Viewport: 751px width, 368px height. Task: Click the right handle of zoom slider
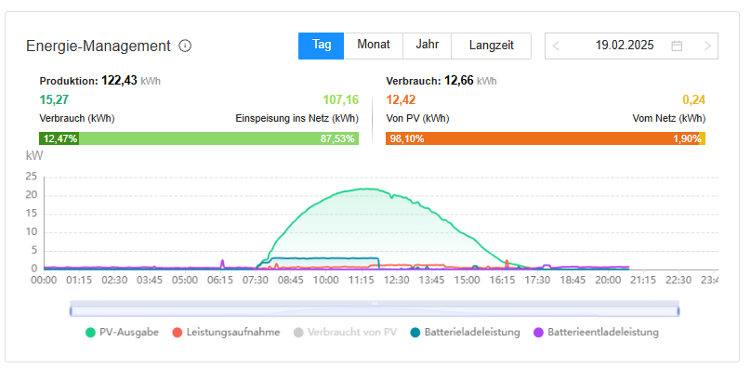(679, 311)
